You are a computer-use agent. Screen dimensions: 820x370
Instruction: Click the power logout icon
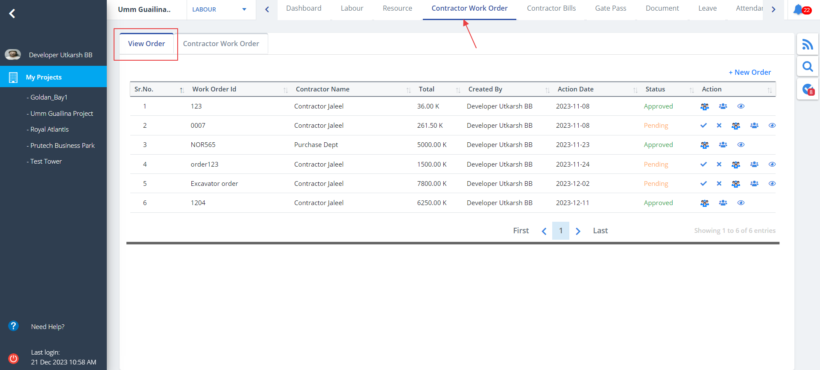tap(14, 358)
